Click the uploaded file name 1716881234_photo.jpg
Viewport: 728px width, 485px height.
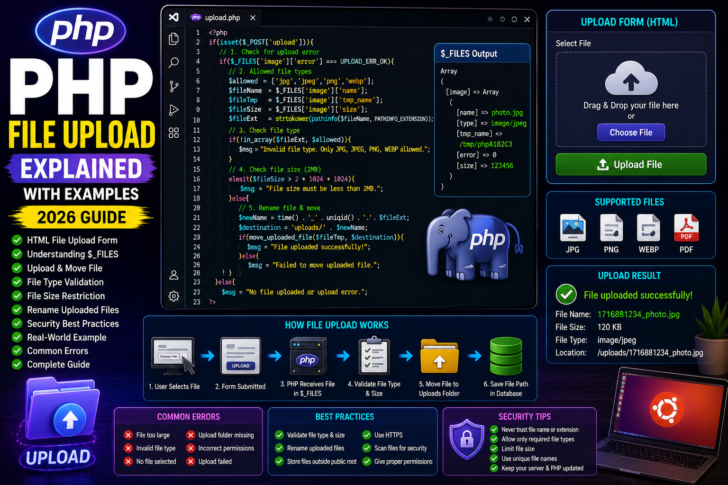tap(638, 314)
